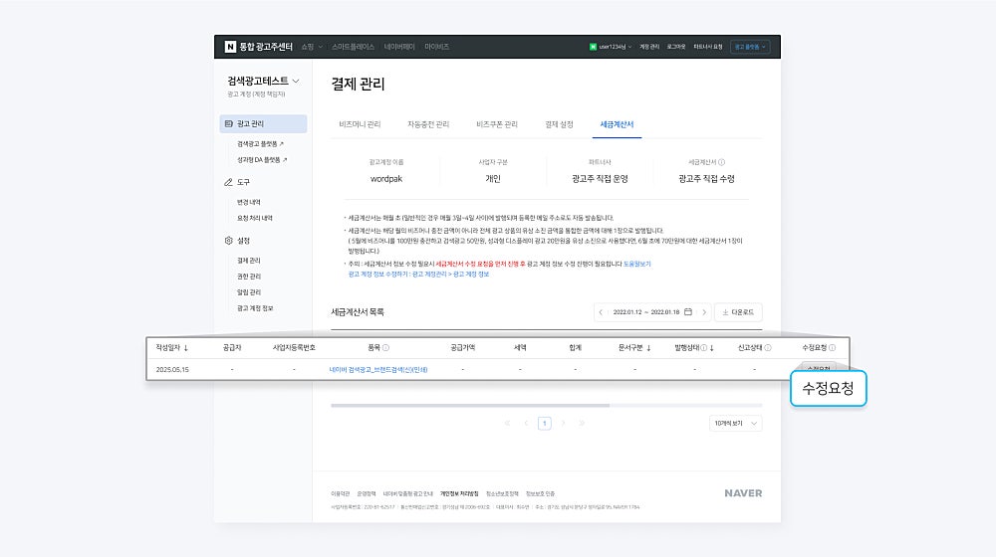Image resolution: width=996 pixels, height=557 pixels.
Task: Go to next date range arrow
Action: (x=704, y=312)
